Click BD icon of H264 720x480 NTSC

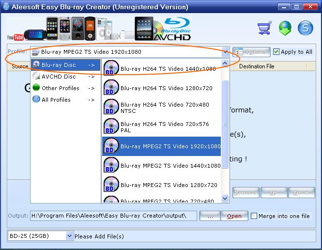111,107
